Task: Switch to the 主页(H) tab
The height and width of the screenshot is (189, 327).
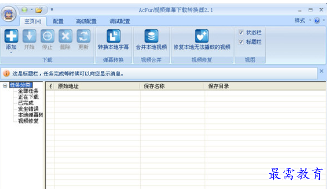Action: pos(33,21)
